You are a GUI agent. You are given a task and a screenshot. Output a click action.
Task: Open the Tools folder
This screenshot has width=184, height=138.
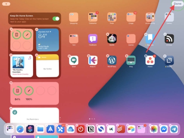click(112, 17)
